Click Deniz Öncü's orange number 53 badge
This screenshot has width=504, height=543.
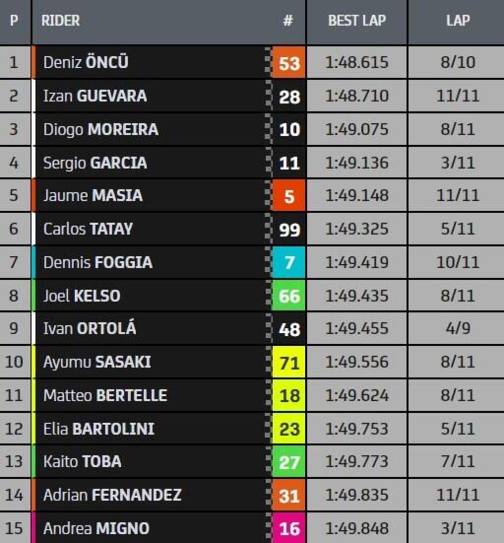[x=289, y=63]
